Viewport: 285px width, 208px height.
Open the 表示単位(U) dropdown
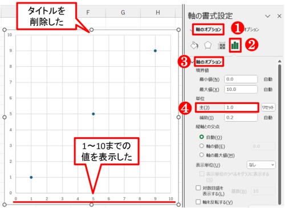[261, 165]
